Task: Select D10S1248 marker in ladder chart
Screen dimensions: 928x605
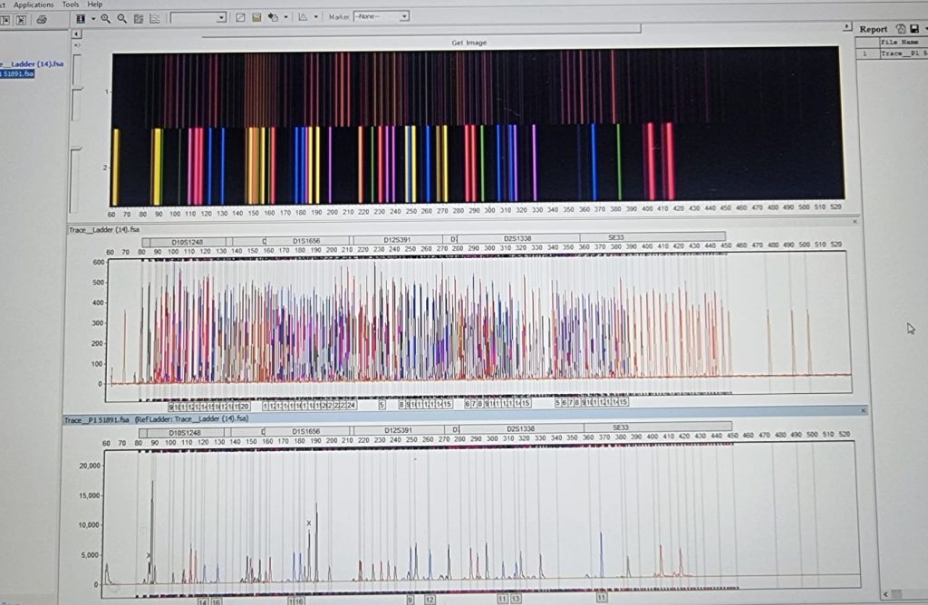Action: point(187,243)
